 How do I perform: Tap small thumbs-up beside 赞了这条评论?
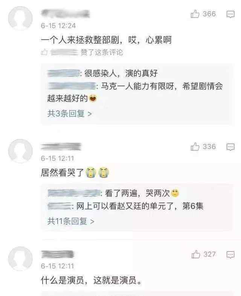pos(44,52)
